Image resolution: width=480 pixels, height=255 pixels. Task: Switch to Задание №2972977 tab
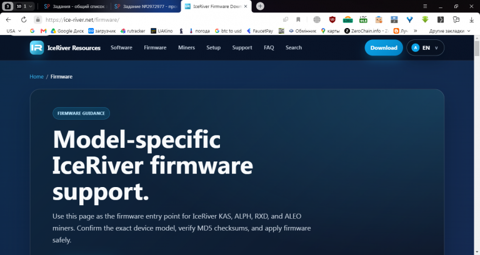point(146,6)
